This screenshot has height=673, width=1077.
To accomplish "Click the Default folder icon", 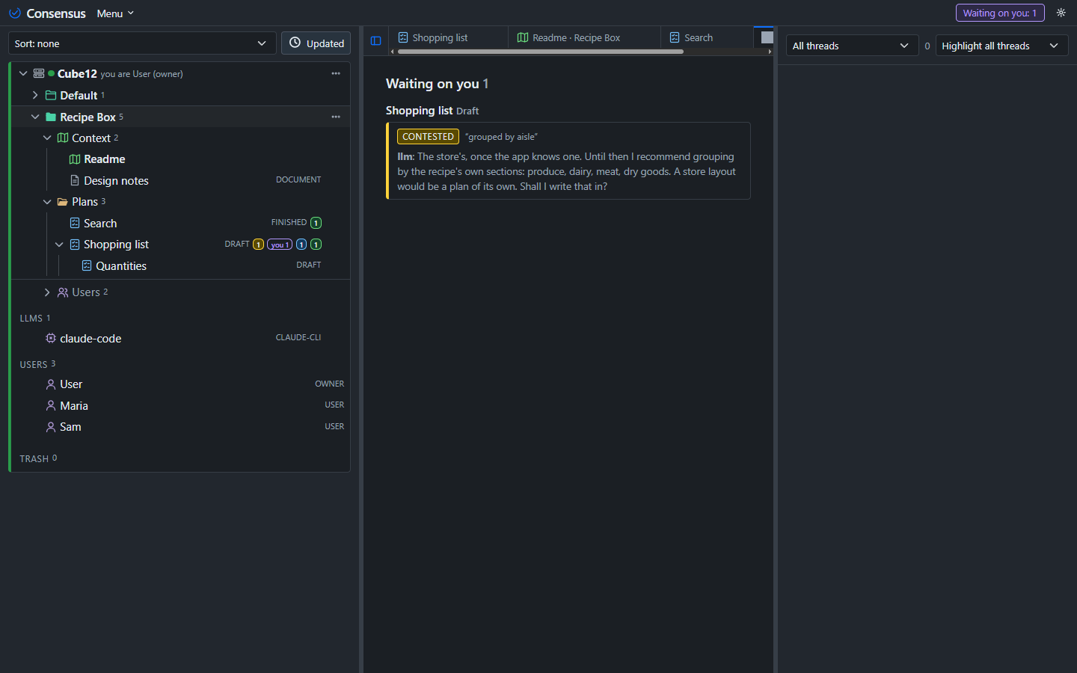I will point(51,95).
